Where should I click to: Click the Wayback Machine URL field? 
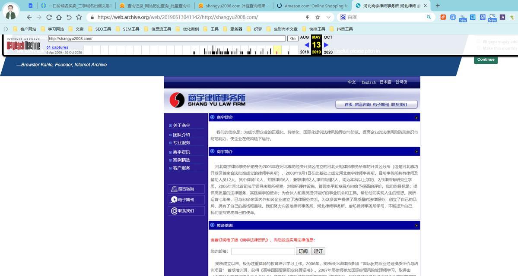(167, 38)
